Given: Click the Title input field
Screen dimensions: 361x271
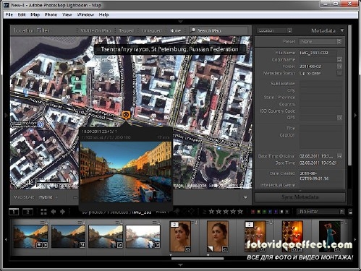Looking at the screenshot, I should [320, 128].
